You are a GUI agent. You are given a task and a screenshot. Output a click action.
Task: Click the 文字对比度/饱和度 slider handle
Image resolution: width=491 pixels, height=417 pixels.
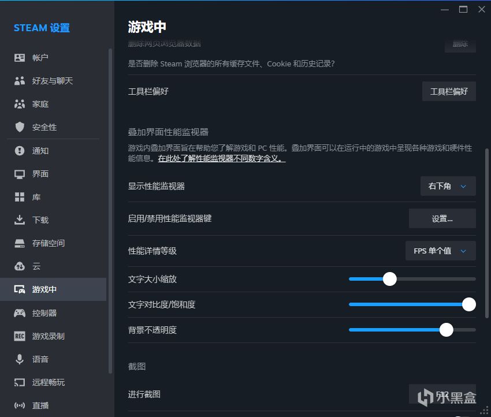[x=469, y=304]
